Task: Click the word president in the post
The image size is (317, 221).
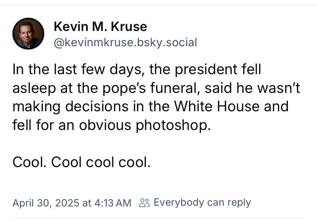Action: coord(206,69)
